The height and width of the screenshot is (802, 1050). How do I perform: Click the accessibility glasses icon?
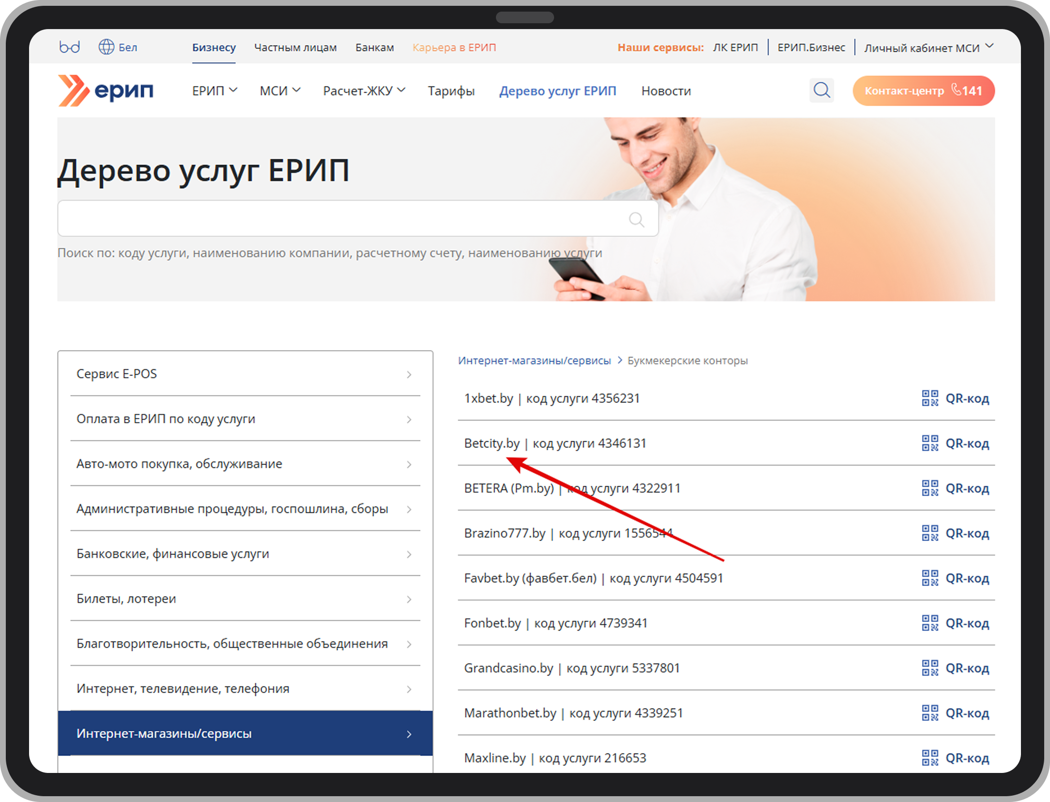tap(69, 47)
